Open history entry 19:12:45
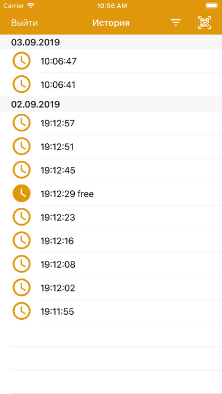The height and width of the screenshot is (394, 222). pos(111,170)
